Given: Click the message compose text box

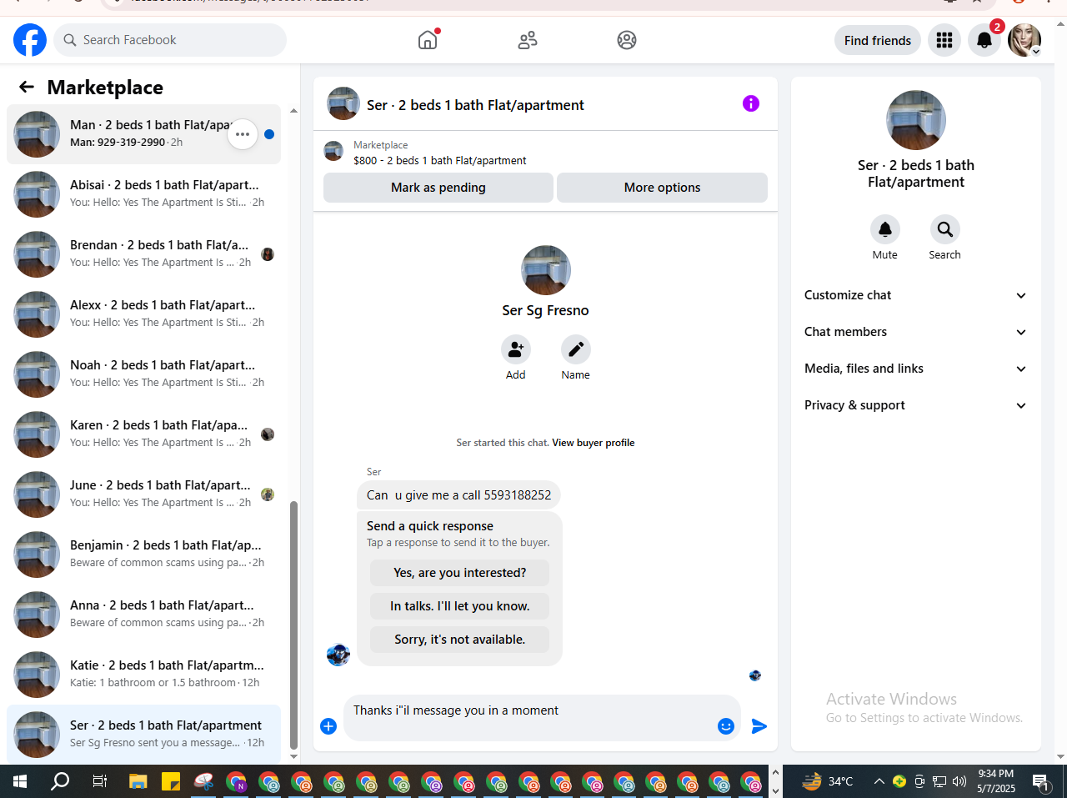Looking at the screenshot, I should click(x=530, y=717).
